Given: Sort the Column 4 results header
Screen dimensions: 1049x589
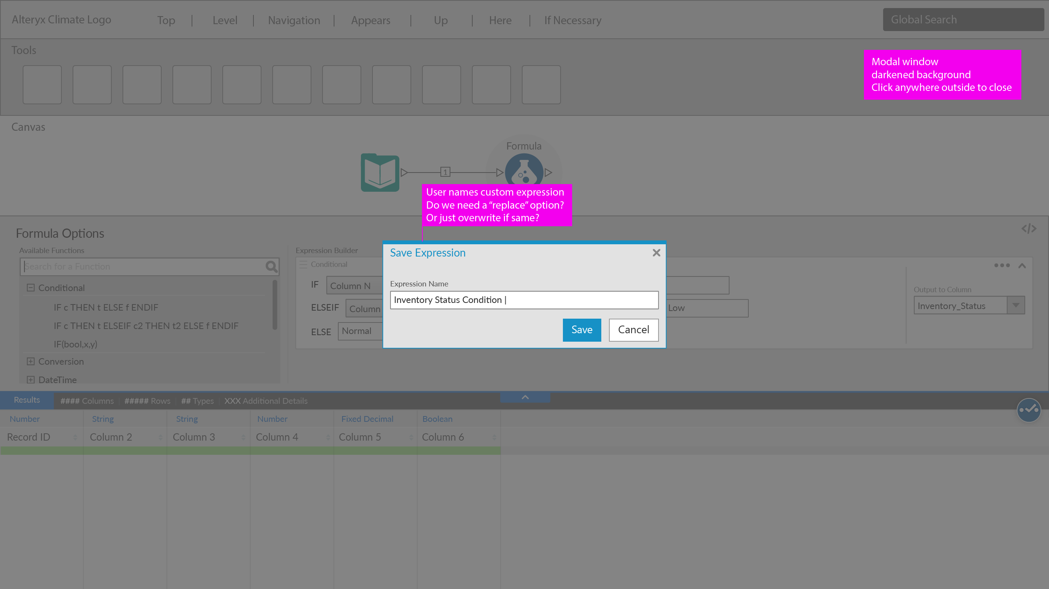Looking at the screenshot, I should 328,437.
